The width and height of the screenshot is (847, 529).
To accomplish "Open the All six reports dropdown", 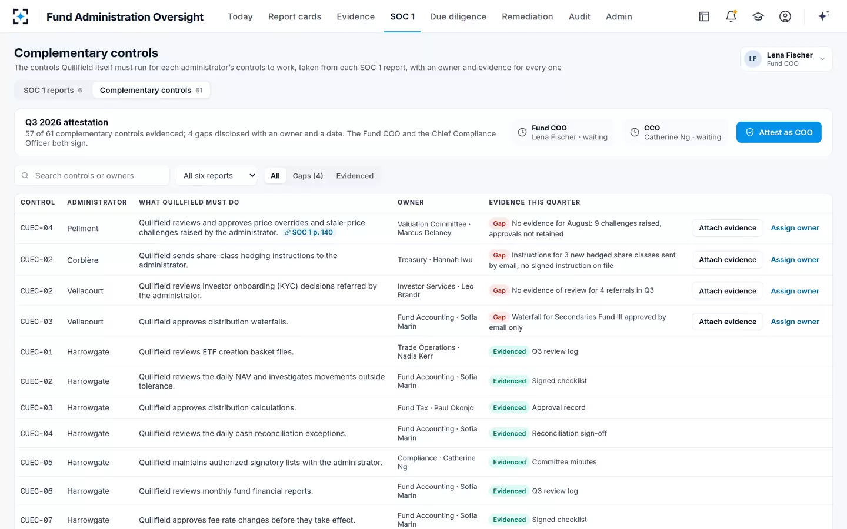I will 216,176.
